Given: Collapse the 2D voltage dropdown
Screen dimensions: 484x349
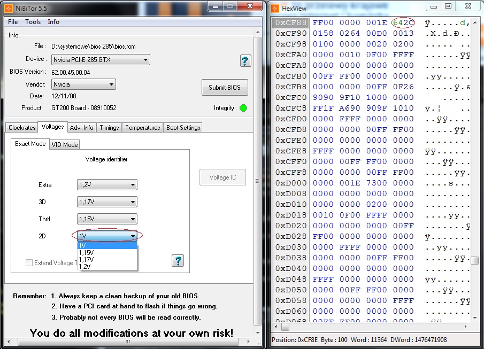Looking at the screenshot, I should [107, 236].
